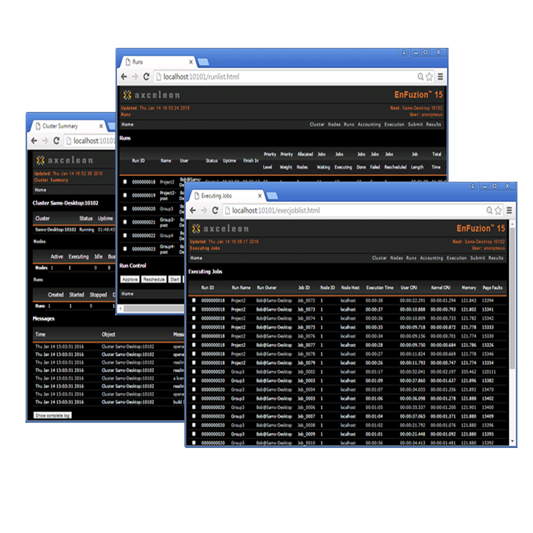
Task: Open Cluster in Executing Jobs navigation
Action: tap(379, 258)
